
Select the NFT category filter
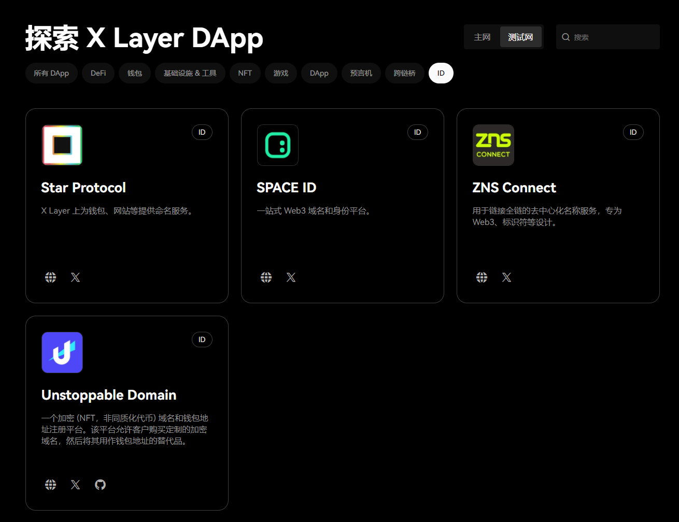pyautogui.click(x=245, y=73)
